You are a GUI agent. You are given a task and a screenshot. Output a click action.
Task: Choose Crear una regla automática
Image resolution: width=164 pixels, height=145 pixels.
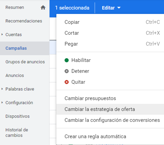click(110, 136)
